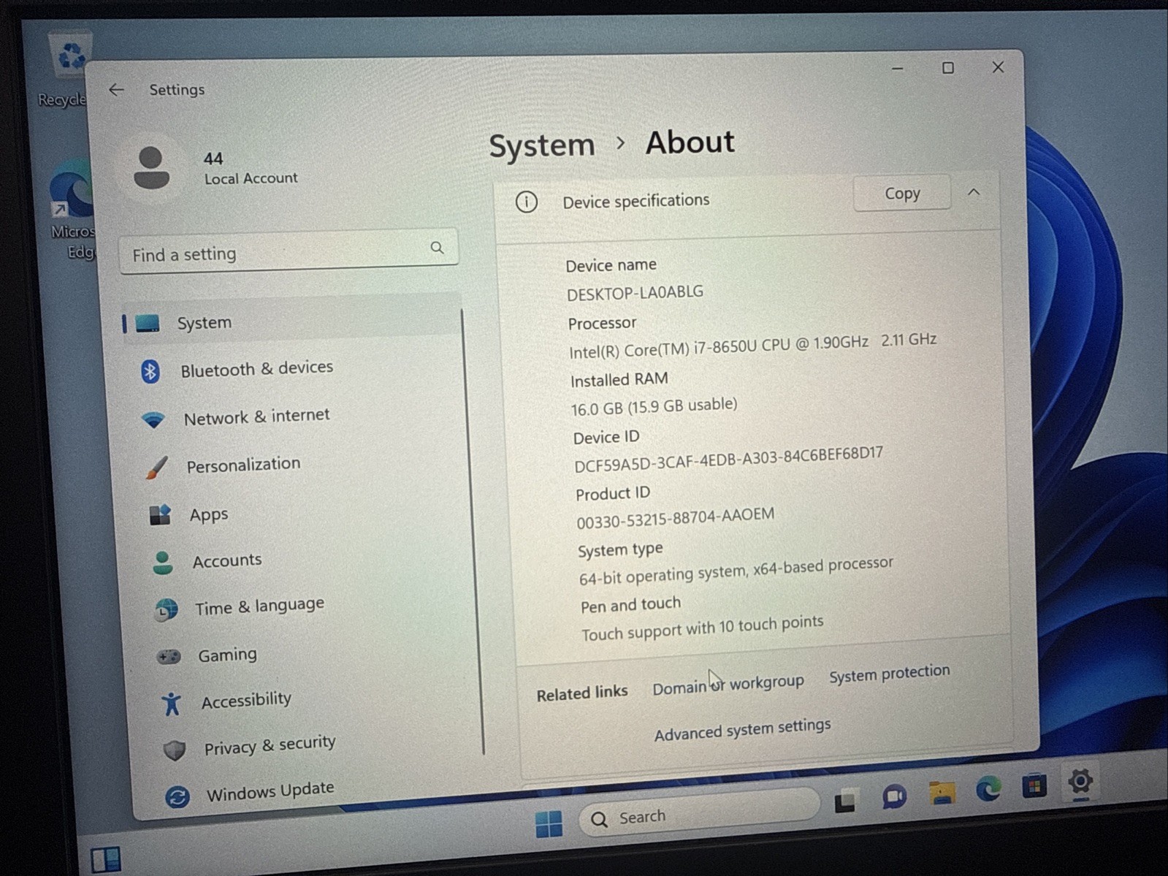The width and height of the screenshot is (1168, 876).
Task: Open Accessibility settings
Action: [246, 701]
